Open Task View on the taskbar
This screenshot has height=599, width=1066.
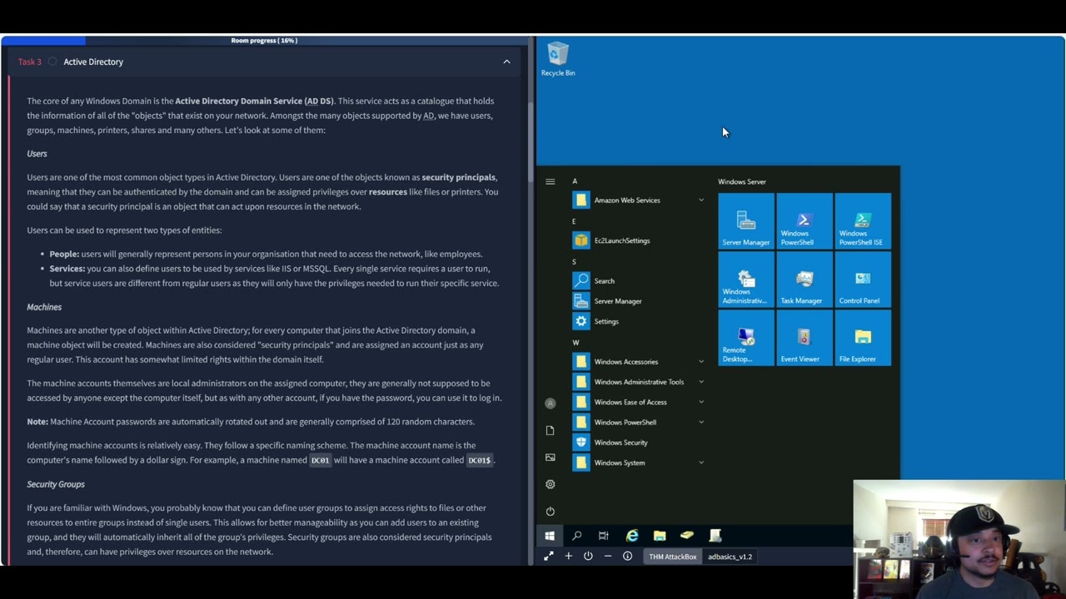click(x=604, y=536)
